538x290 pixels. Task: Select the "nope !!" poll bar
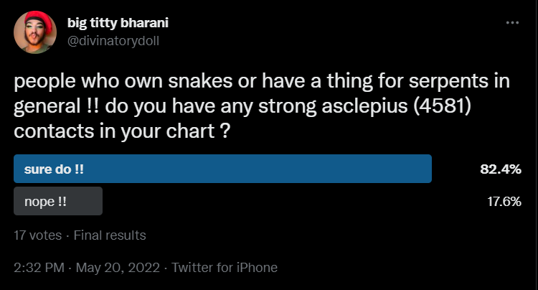coord(59,202)
